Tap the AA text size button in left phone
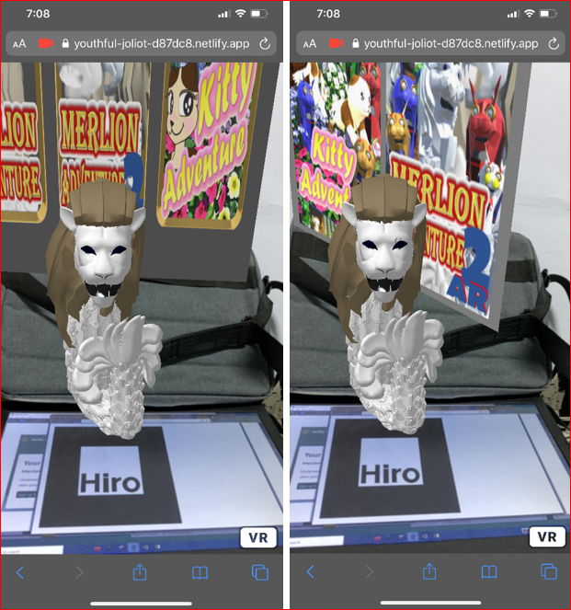Image resolution: width=571 pixels, height=610 pixels. (x=19, y=43)
